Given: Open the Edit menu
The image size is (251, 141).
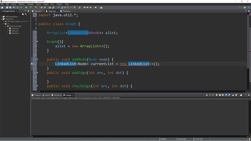Looking at the screenshot, I should [7, 4].
